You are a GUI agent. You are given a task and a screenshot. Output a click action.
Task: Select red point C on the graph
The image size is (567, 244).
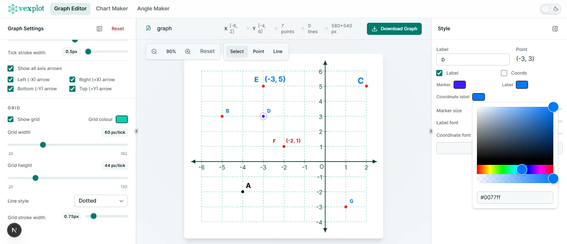[x=367, y=86]
